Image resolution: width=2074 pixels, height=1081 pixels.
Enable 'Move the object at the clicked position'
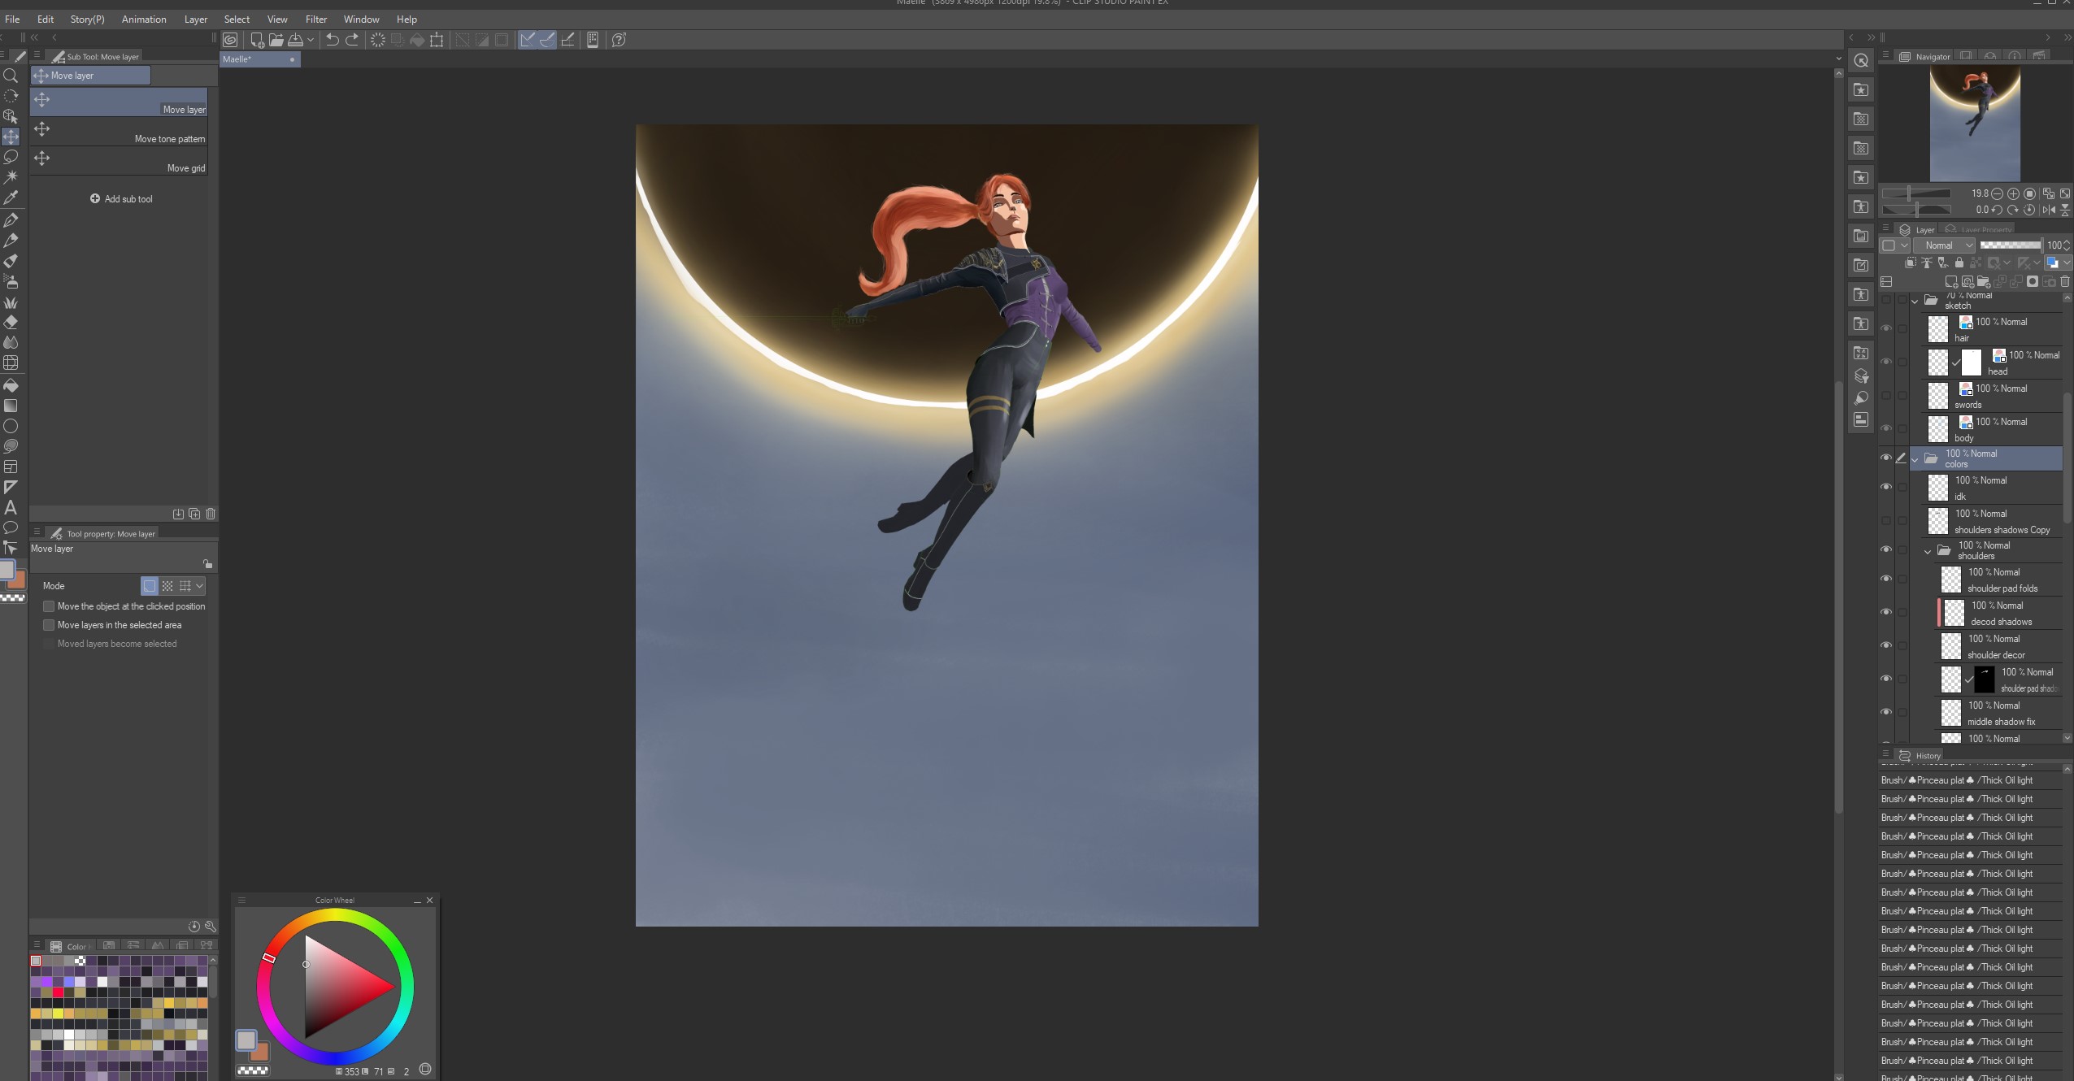click(49, 606)
